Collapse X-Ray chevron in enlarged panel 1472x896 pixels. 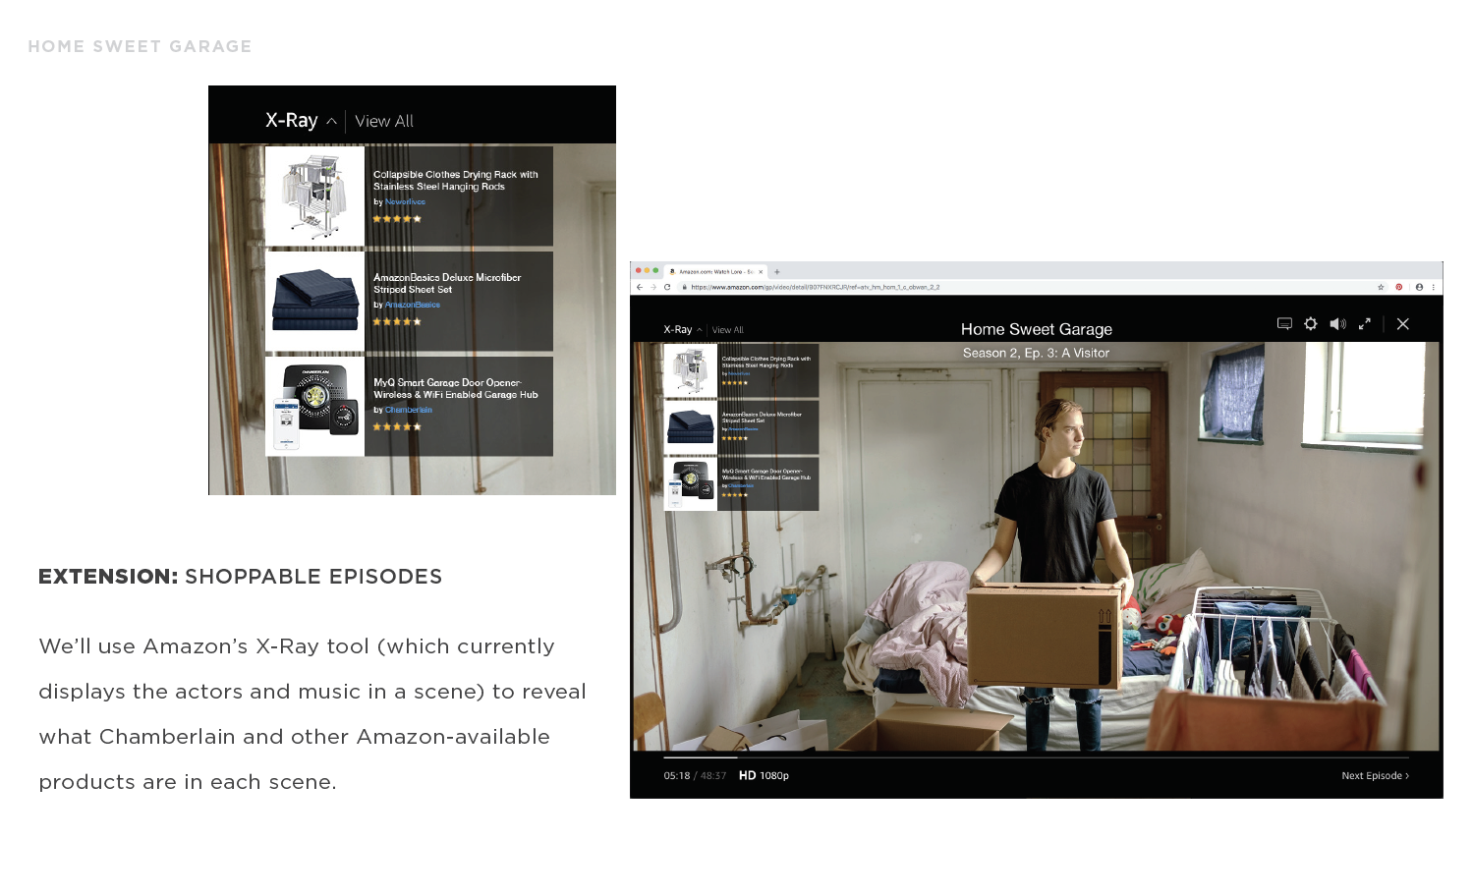[331, 122]
